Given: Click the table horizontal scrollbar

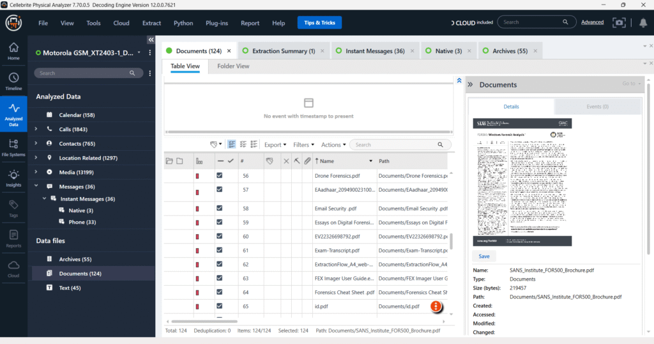Looking at the screenshot, I should tap(204, 322).
